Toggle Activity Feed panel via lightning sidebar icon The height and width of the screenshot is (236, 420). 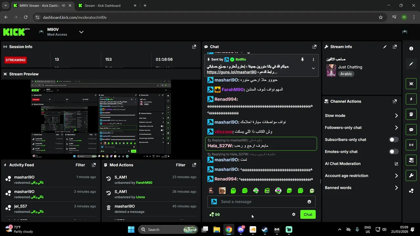(x=411, y=99)
